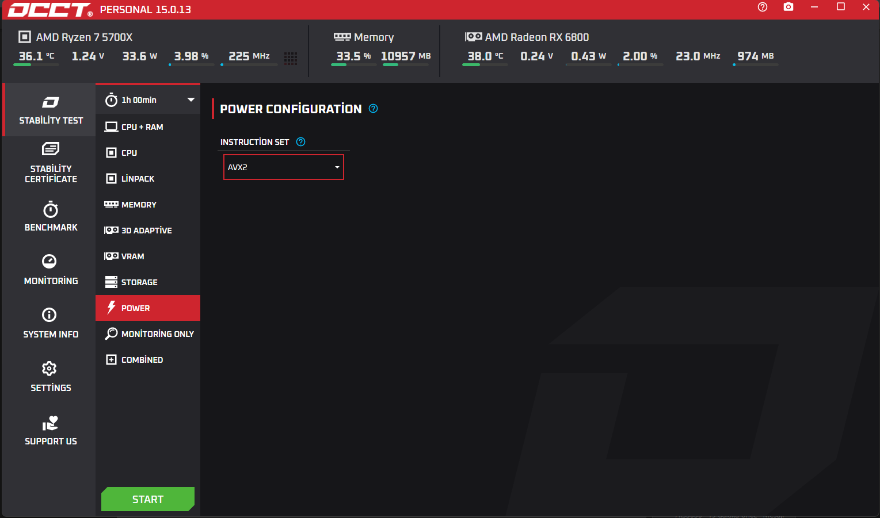Select the CPU test
Viewport: 880px width, 518px height.
(x=148, y=153)
